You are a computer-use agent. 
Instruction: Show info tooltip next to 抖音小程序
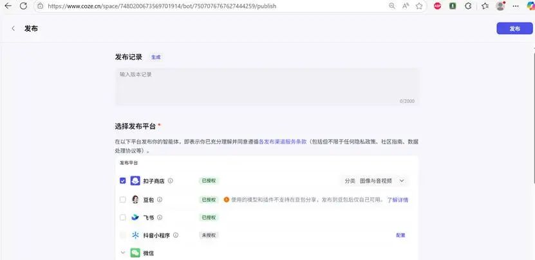[x=176, y=235]
